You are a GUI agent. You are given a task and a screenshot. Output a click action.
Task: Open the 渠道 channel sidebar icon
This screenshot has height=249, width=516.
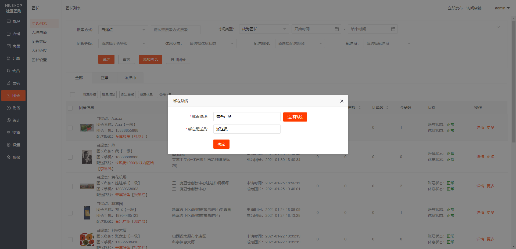(x=9, y=133)
